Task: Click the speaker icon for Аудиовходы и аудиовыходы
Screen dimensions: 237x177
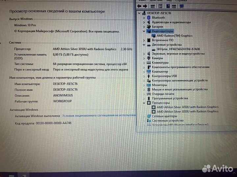Action: pos(148,22)
